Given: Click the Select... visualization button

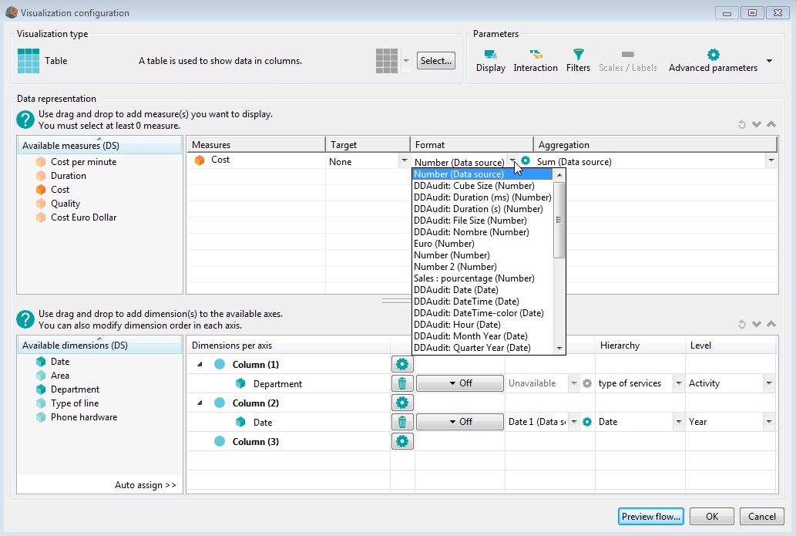Looking at the screenshot, I should (435, 61).
